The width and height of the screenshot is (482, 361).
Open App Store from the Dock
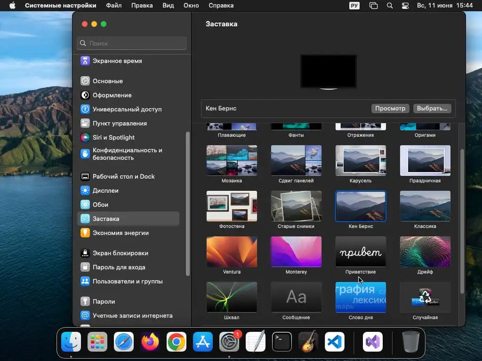(x=203, y=342)
